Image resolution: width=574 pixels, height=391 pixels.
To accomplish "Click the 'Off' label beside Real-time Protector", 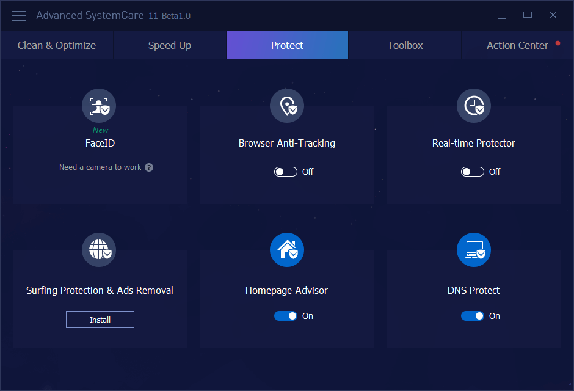I will [495, 172].
